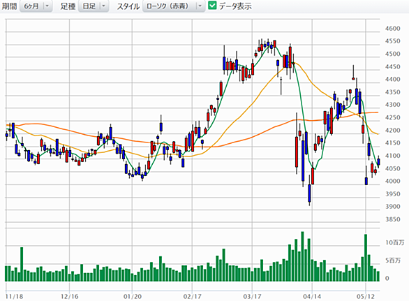Click the arrow beside ローソク (赤青)
409x301 pixels.
[200, 6]
